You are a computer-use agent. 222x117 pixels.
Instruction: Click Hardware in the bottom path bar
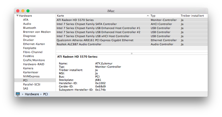pos(32,94)
